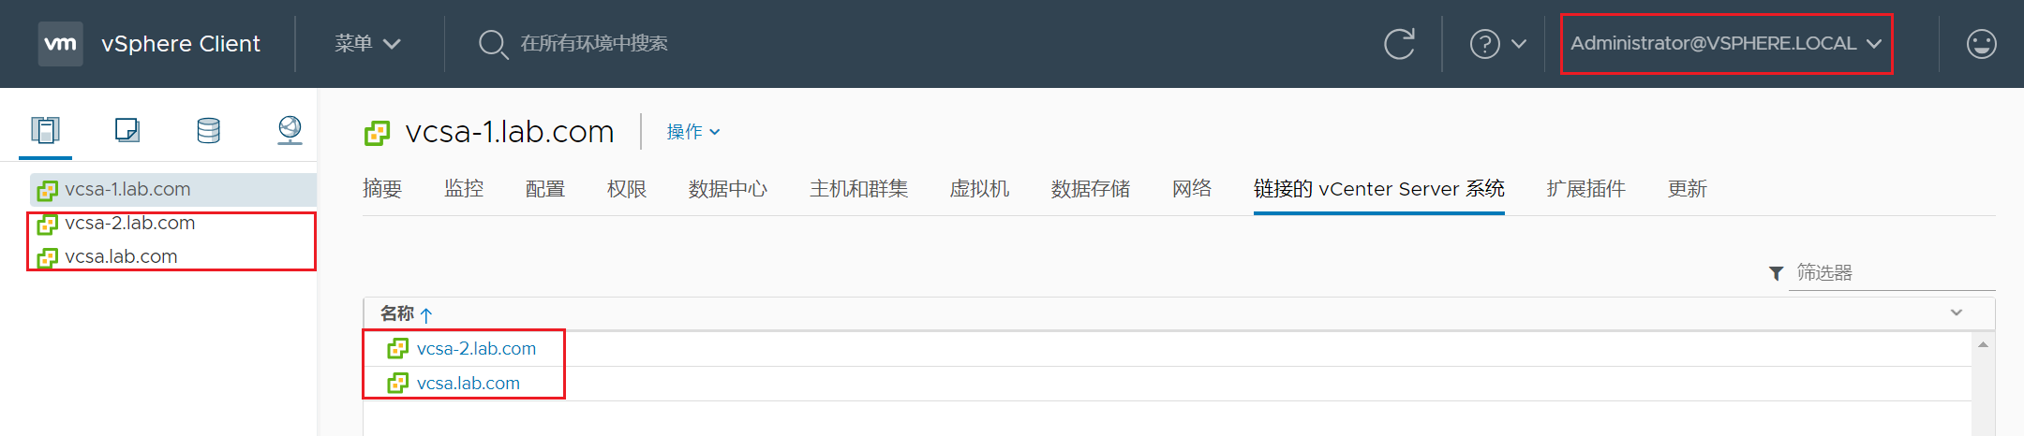
Task: Click the vCenter icon next to vcsa.lab.com table row
Action: coord(397,384)
